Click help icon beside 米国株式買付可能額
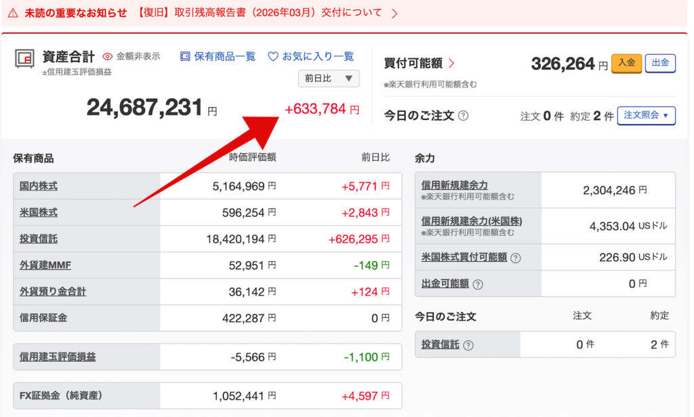 516,258
